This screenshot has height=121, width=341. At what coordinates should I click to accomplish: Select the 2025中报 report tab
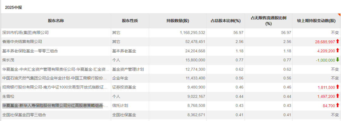(14, 8)
